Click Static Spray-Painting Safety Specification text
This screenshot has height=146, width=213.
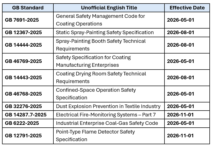coord(105,32)
